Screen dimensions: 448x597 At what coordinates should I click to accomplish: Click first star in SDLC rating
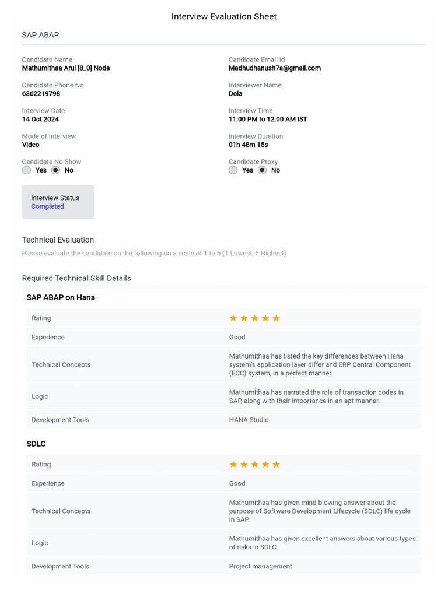pos(233,465)
